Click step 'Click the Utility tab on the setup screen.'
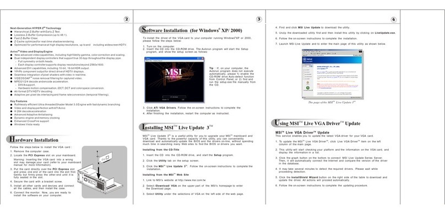445x214 pixels. pyautogui.click(x=171, y=160)
